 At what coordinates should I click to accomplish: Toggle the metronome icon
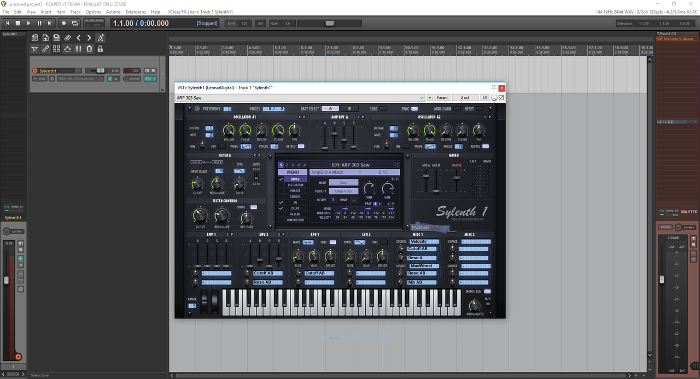(100, 38)
